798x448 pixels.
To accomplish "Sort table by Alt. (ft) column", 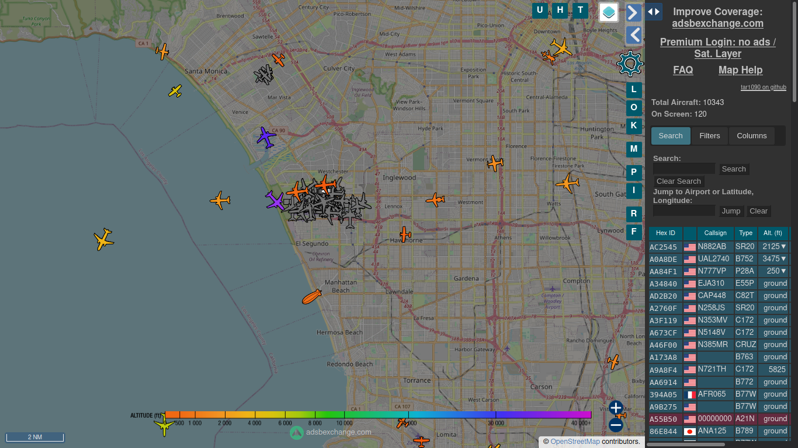I will 773,233.
